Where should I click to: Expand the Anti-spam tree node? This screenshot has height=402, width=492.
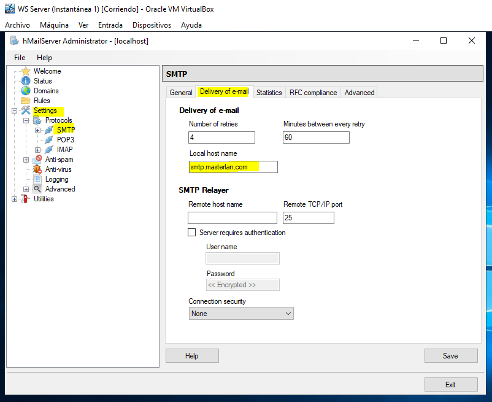26,160
